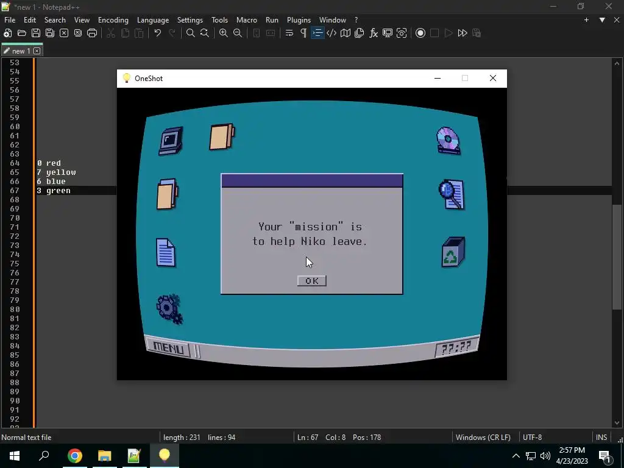Image resolution: width=624 pixels, height=468 pixels.
Task: Click the scroll down arrow in editor
Action: click(x=617, y=423)
